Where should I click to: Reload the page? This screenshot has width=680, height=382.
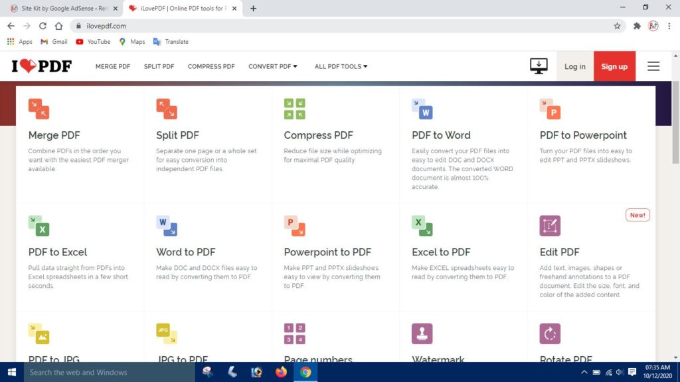point(42,26)
